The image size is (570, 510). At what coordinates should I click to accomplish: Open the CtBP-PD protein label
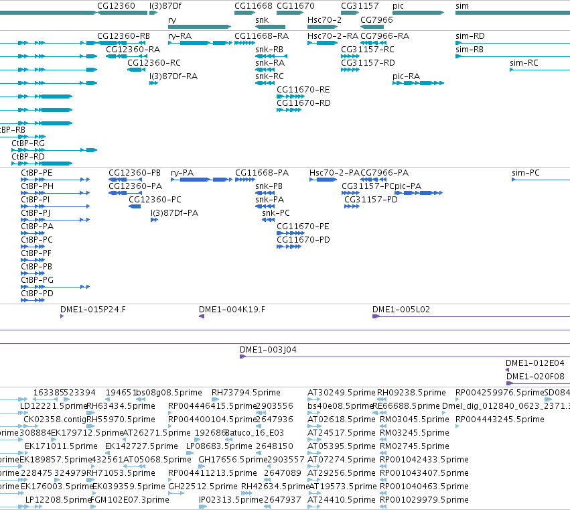pos(37,294)
